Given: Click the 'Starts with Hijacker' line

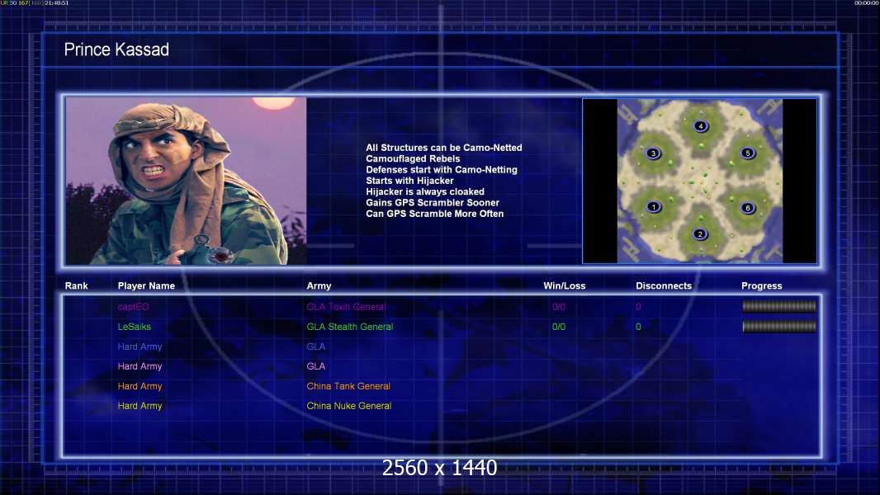Looking at the screenshot, I should 409,181.
